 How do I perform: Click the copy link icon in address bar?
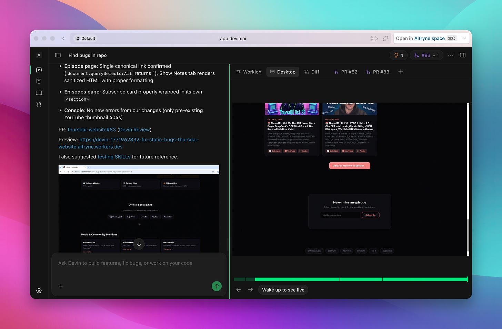(385, 39)
